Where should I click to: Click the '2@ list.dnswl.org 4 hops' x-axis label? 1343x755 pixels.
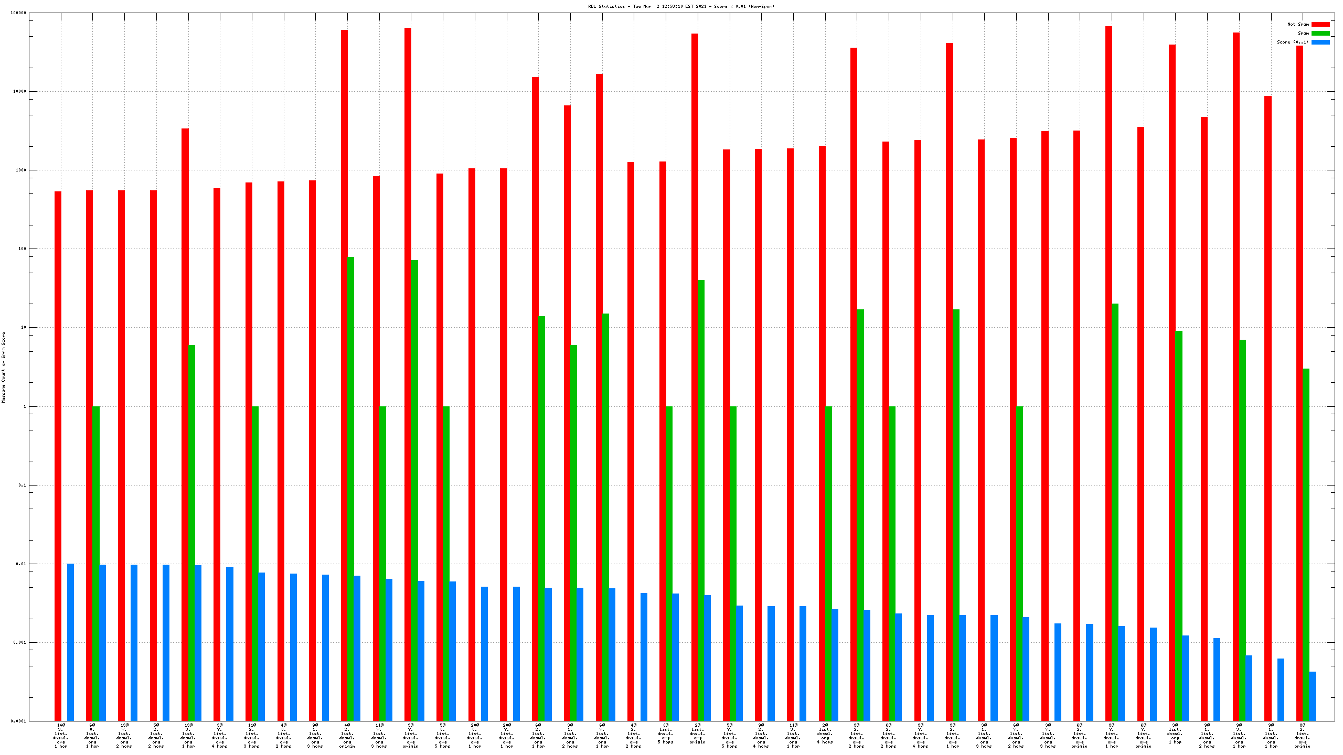pos(825,733)
